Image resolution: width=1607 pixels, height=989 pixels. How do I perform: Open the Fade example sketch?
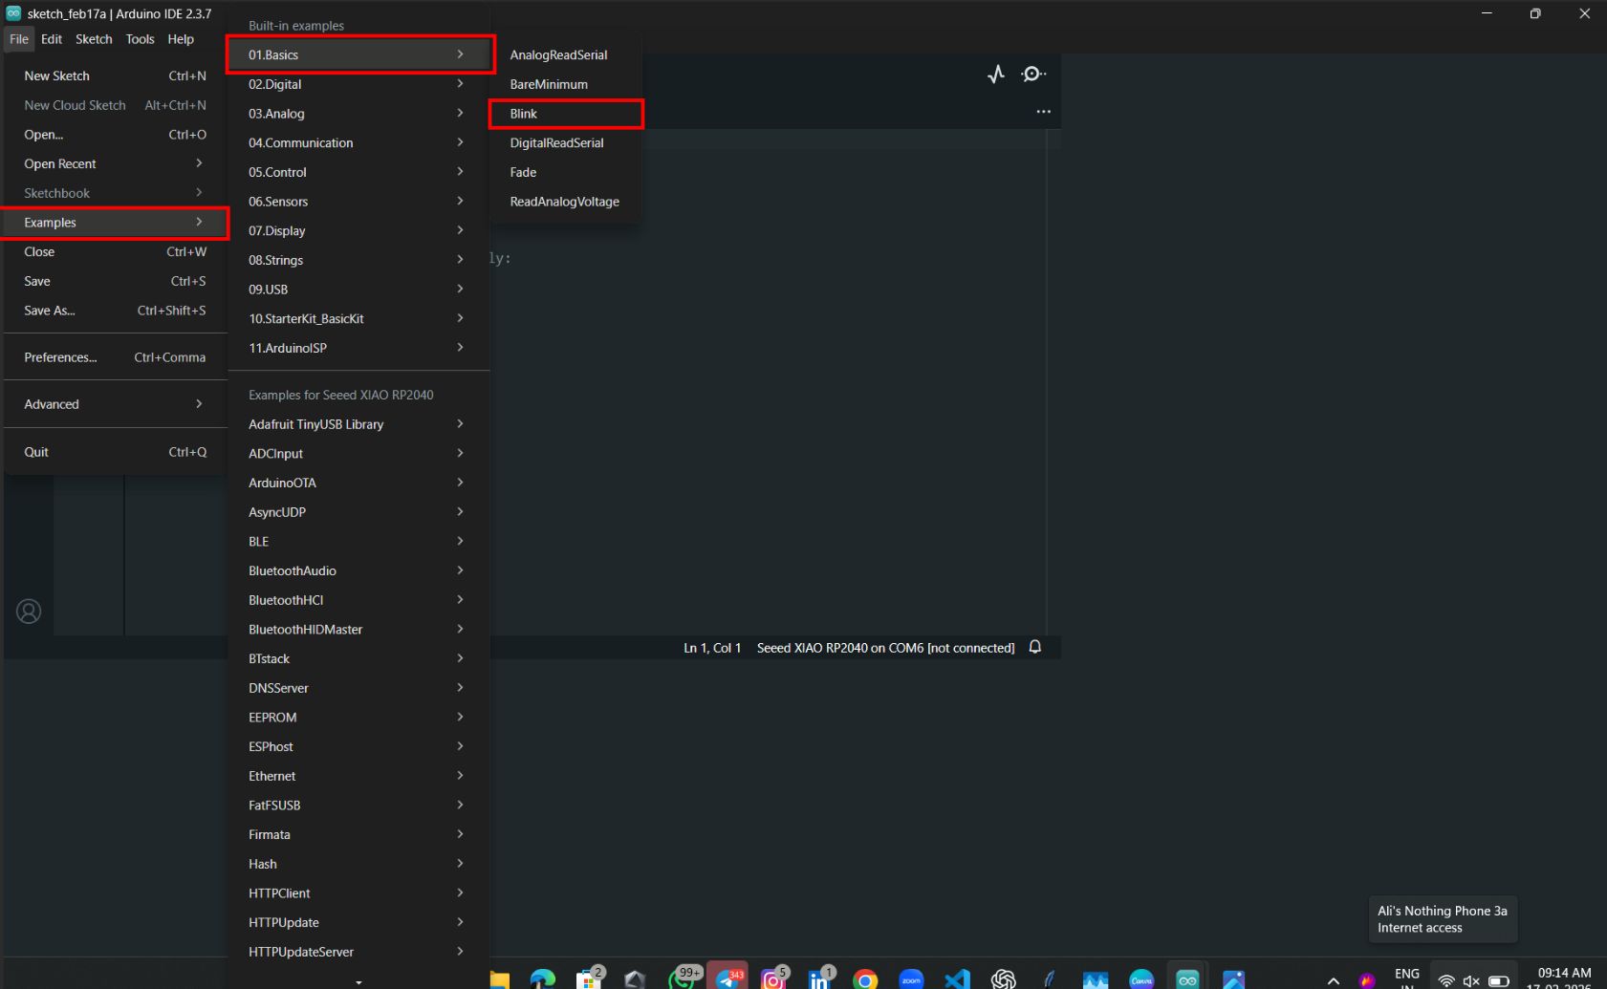[x=565, y=172]
